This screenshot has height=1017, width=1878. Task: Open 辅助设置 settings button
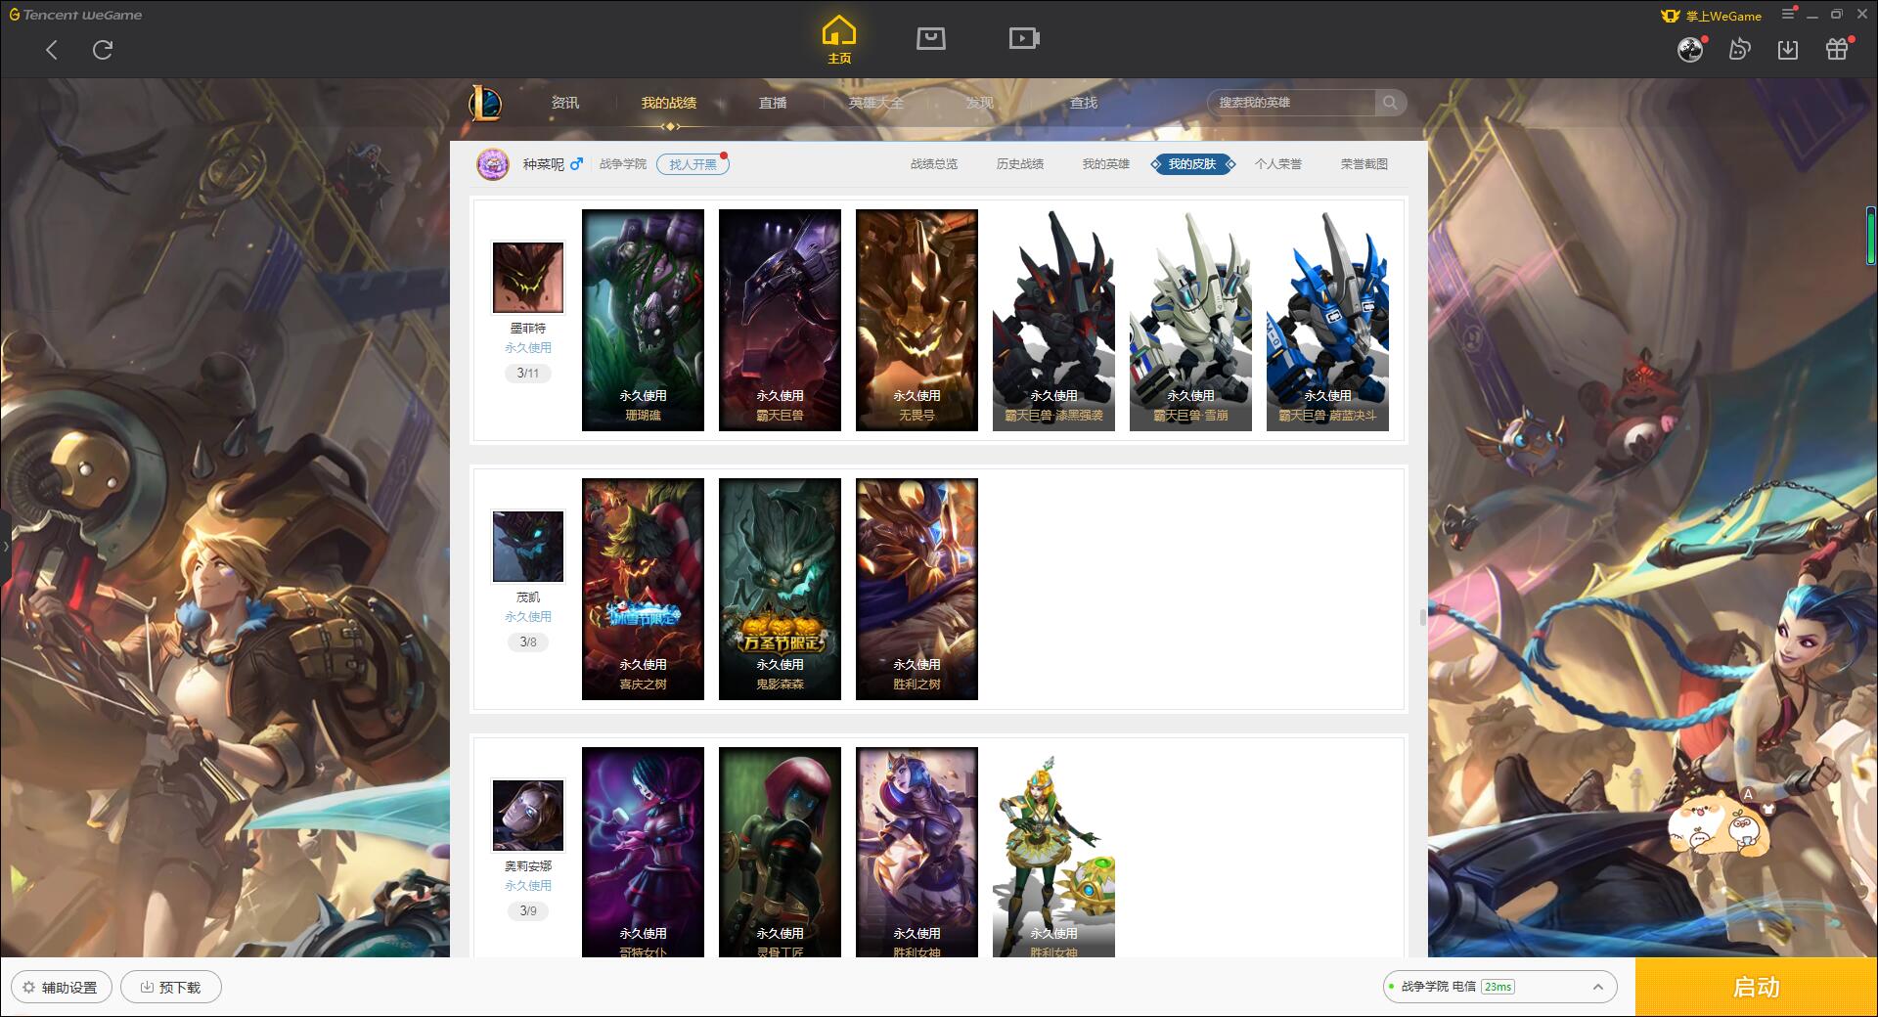pos(62,988)
